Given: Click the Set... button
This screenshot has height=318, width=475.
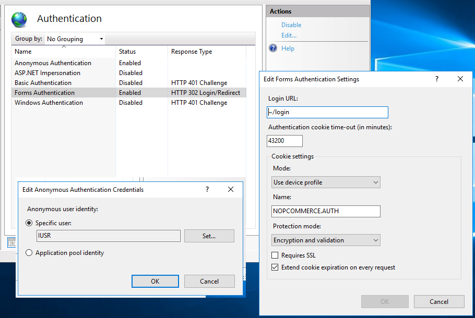Looking at the screenshot, I should point(209,236).
